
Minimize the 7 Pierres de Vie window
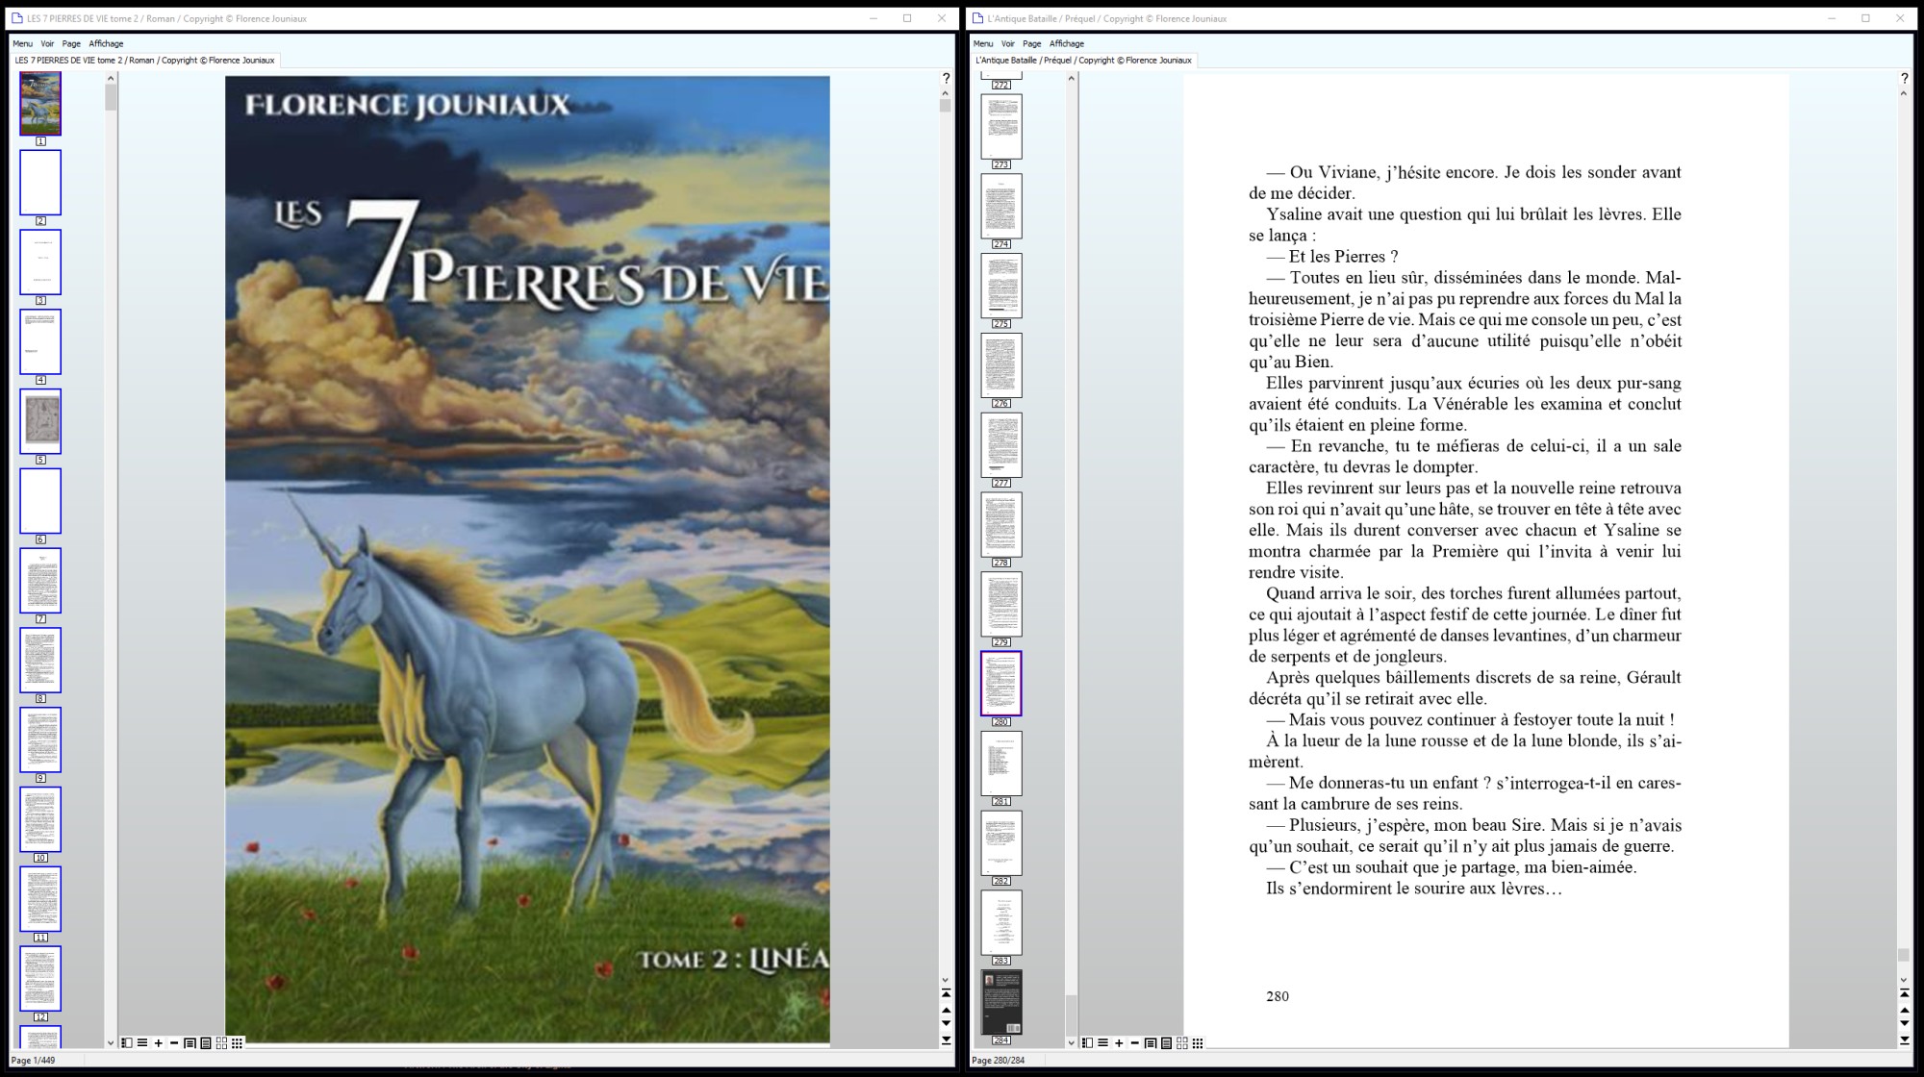click(873, 18)
